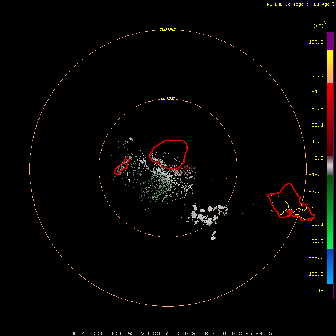Click the green segment of the velocity color bar
The width and height of the screenshot is (336, 336).
click(330, 212)
